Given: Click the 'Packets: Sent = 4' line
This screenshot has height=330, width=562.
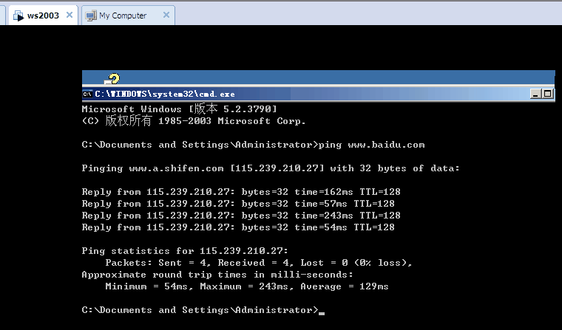Looking at the screenshot, I should [x=259, y=263].
